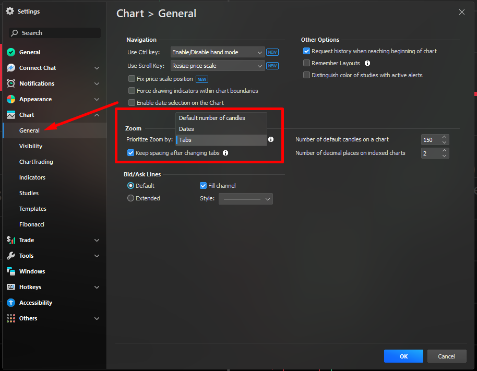Click the Cancel button
The image size is (477, 371).
click(x=446, y=356)
